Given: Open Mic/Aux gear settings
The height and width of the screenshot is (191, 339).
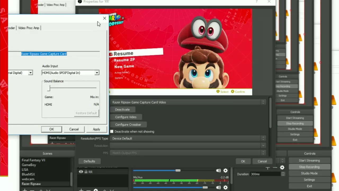Looking at the screenshot, I should [225, 188].
